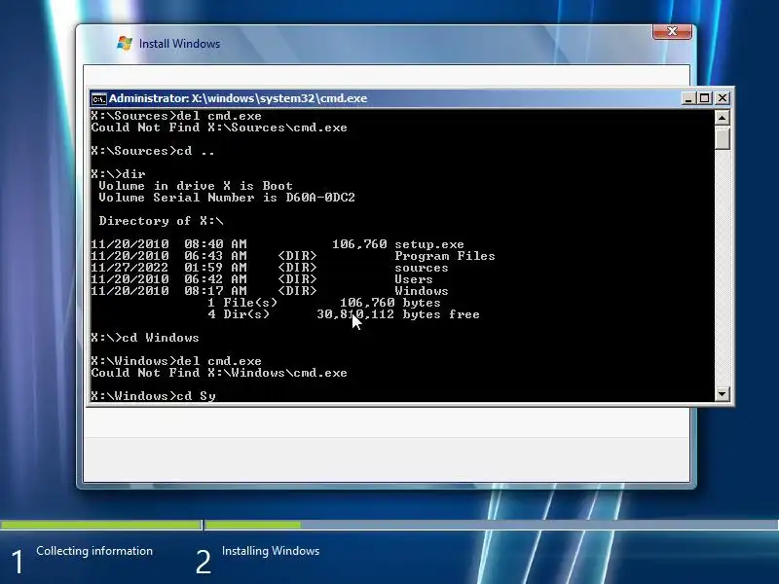
Task: Click the scroll down arrow in cmd
Action: point(722,394)
